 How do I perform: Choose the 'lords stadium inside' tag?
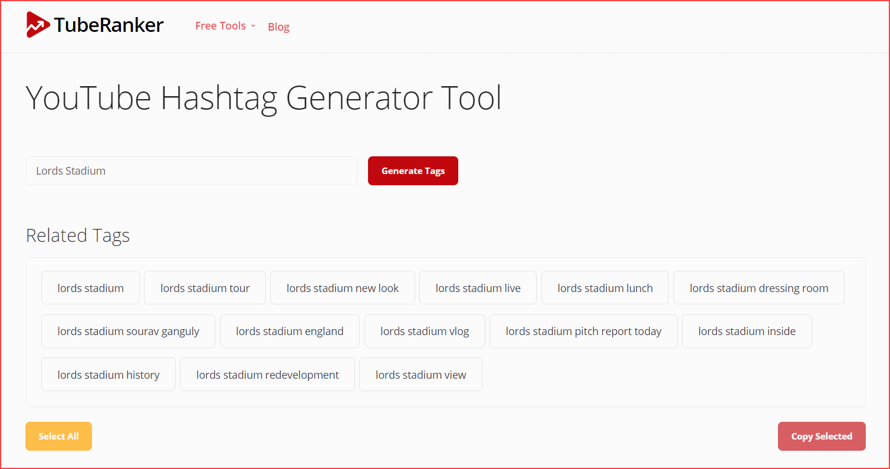pos(747,331)
